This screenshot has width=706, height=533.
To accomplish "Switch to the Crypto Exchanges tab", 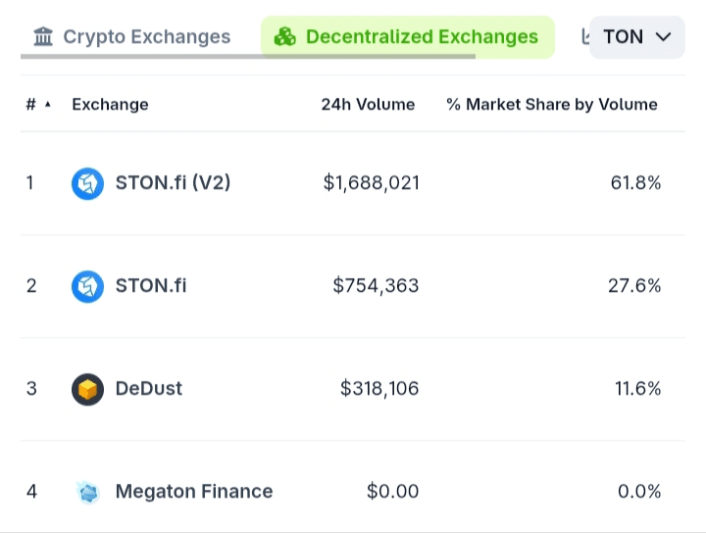I will pos(146,37).
